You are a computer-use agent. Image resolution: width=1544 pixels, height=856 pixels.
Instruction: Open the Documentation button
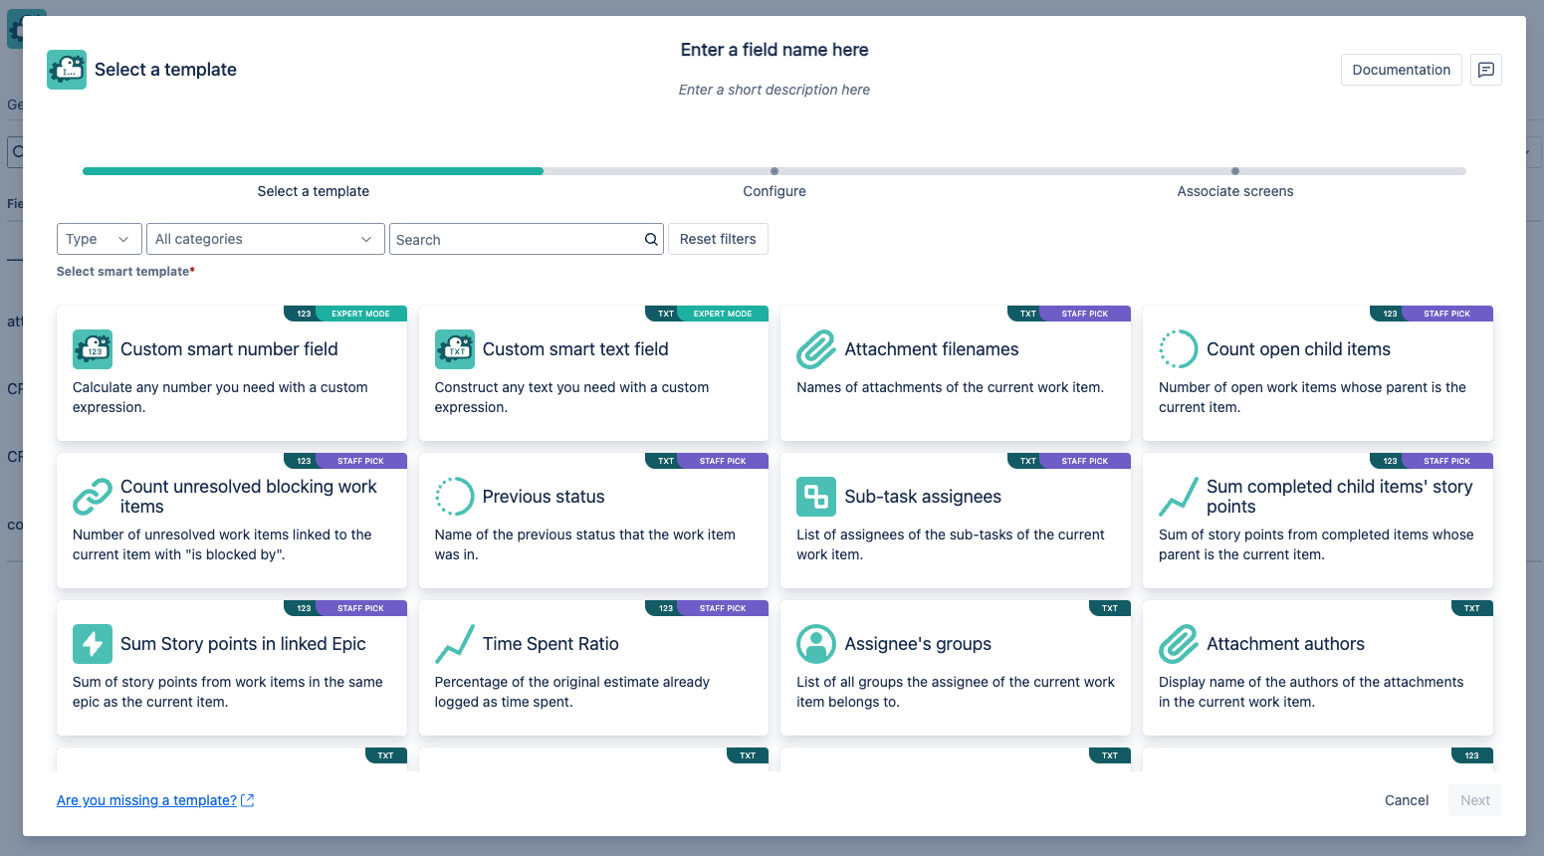(1401, 70)
